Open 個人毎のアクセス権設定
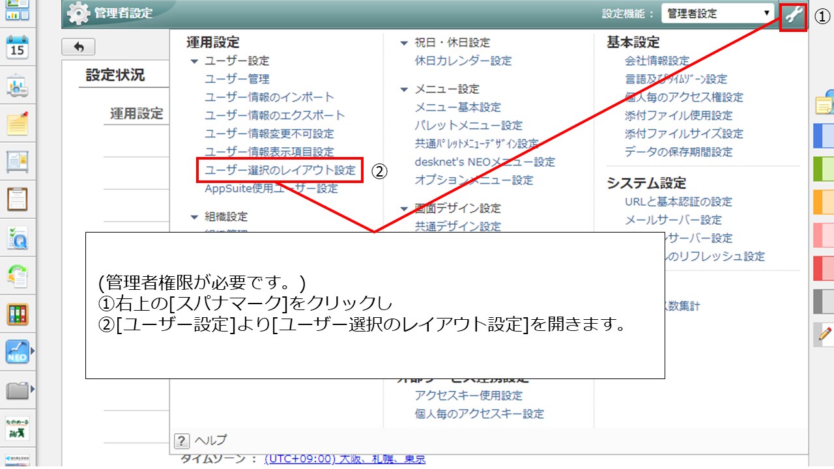 pos(684,97)
